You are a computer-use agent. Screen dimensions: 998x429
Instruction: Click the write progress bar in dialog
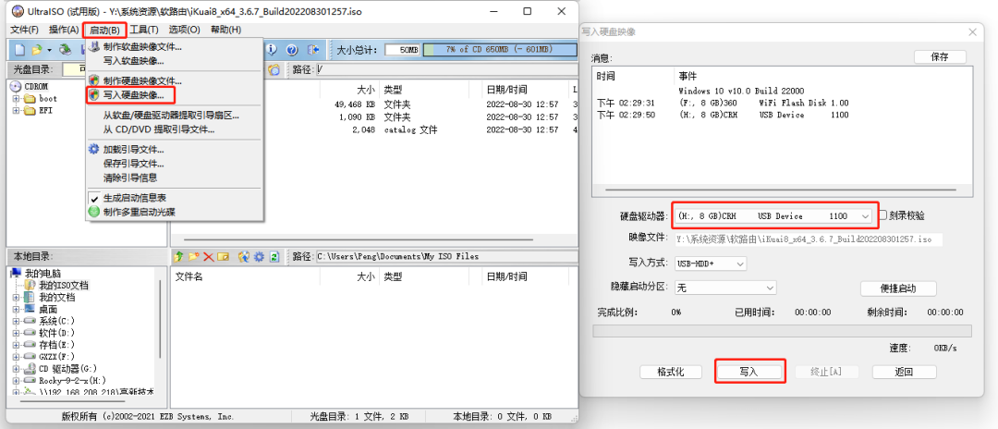[x=783, y=331]
